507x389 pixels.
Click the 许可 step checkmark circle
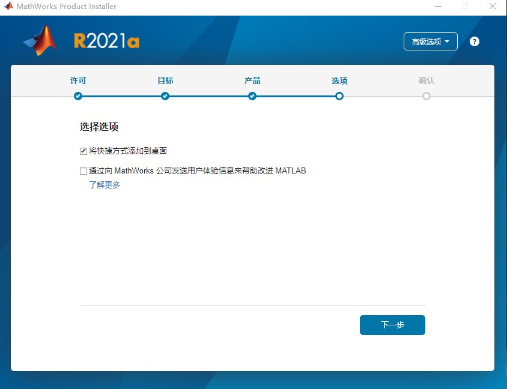pyautogui.click(x=78, y=96)
